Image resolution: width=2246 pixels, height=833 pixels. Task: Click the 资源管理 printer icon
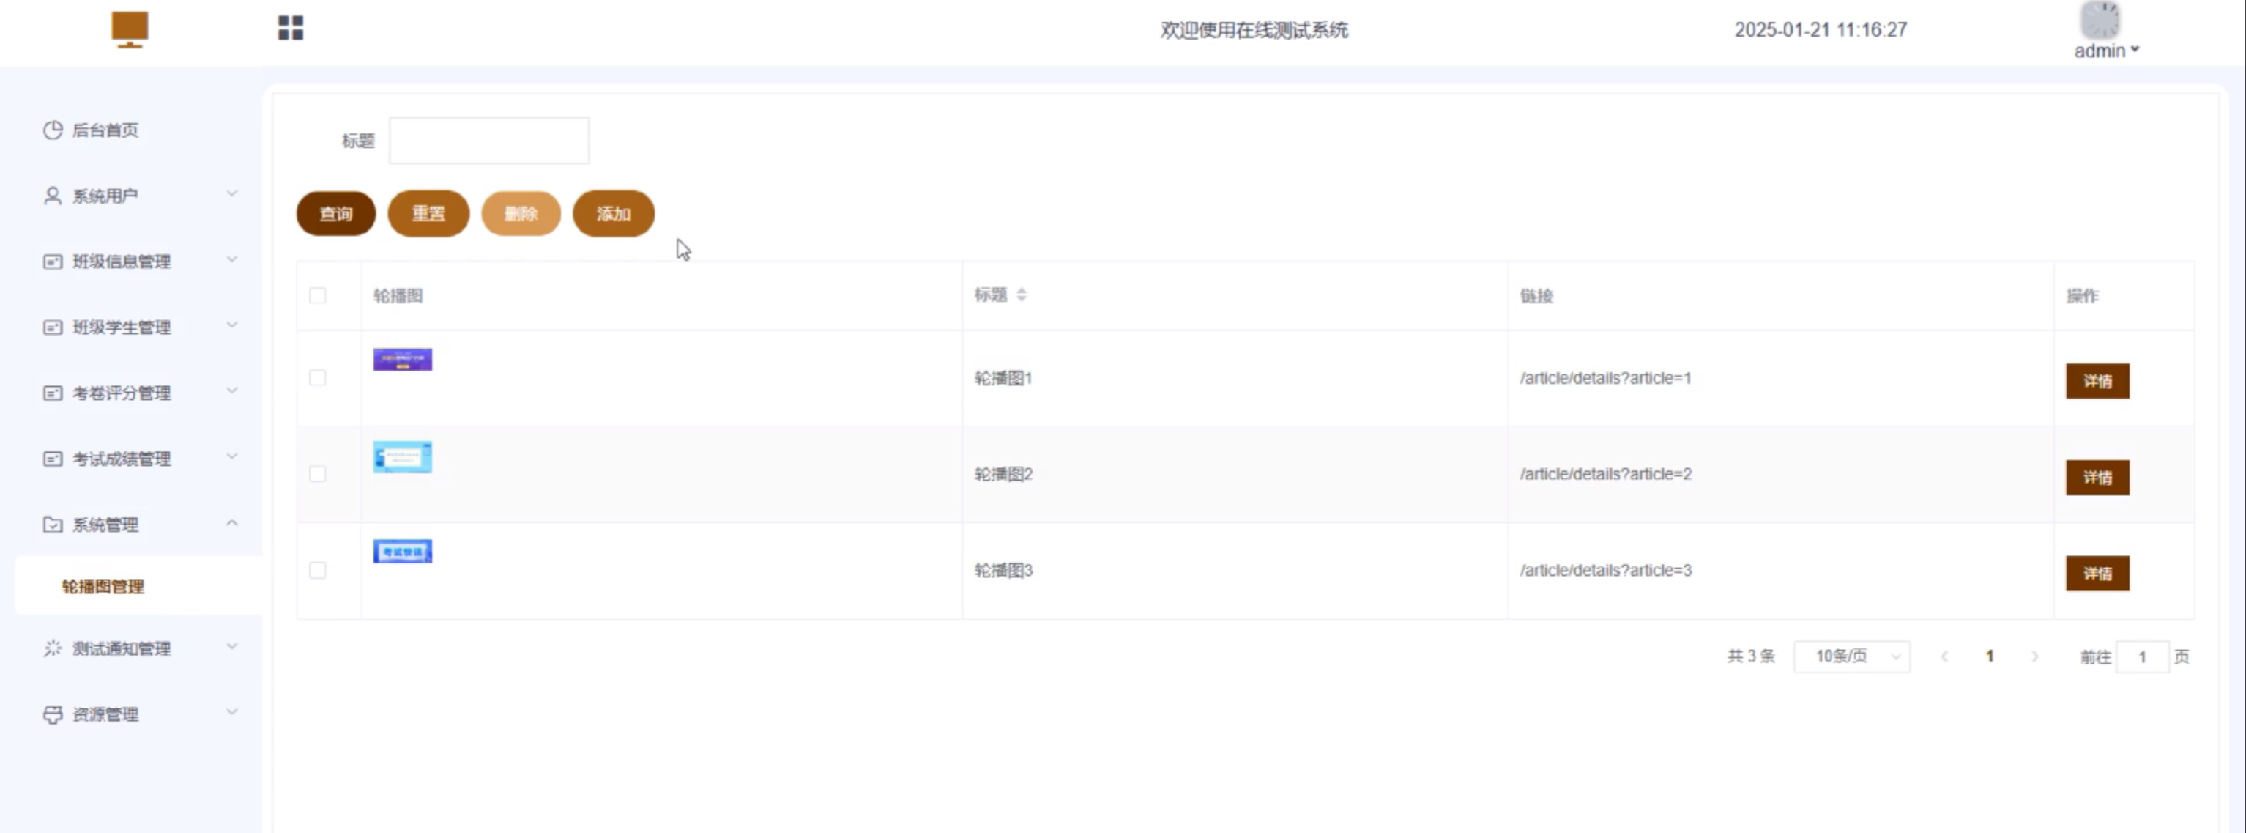tap(53, 714)
